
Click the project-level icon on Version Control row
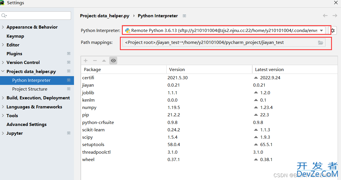(x=69, y=62)
